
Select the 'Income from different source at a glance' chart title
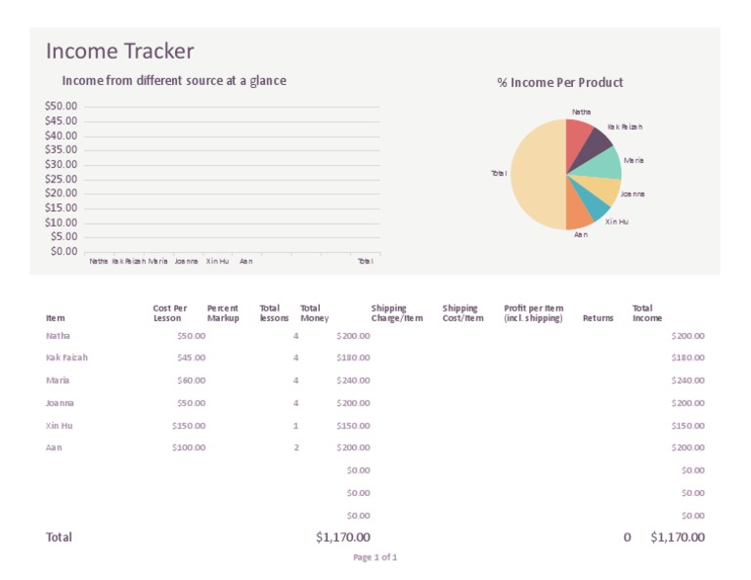[174, 81]
